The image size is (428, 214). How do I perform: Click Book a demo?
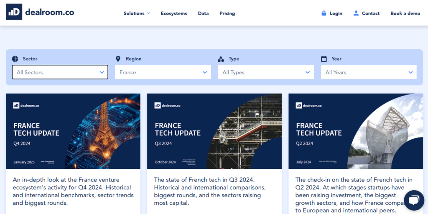(x=405, y=13)
